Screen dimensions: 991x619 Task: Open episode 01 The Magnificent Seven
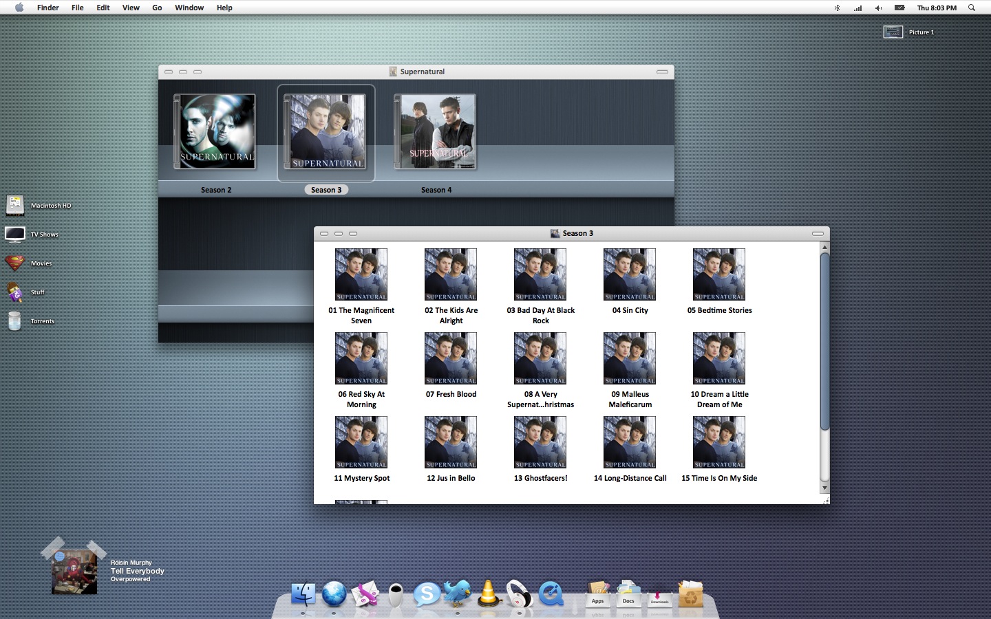click(361, 274)
